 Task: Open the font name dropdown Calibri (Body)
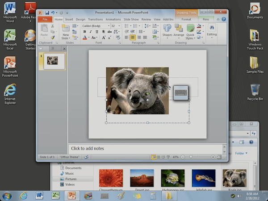click(96, 26)
